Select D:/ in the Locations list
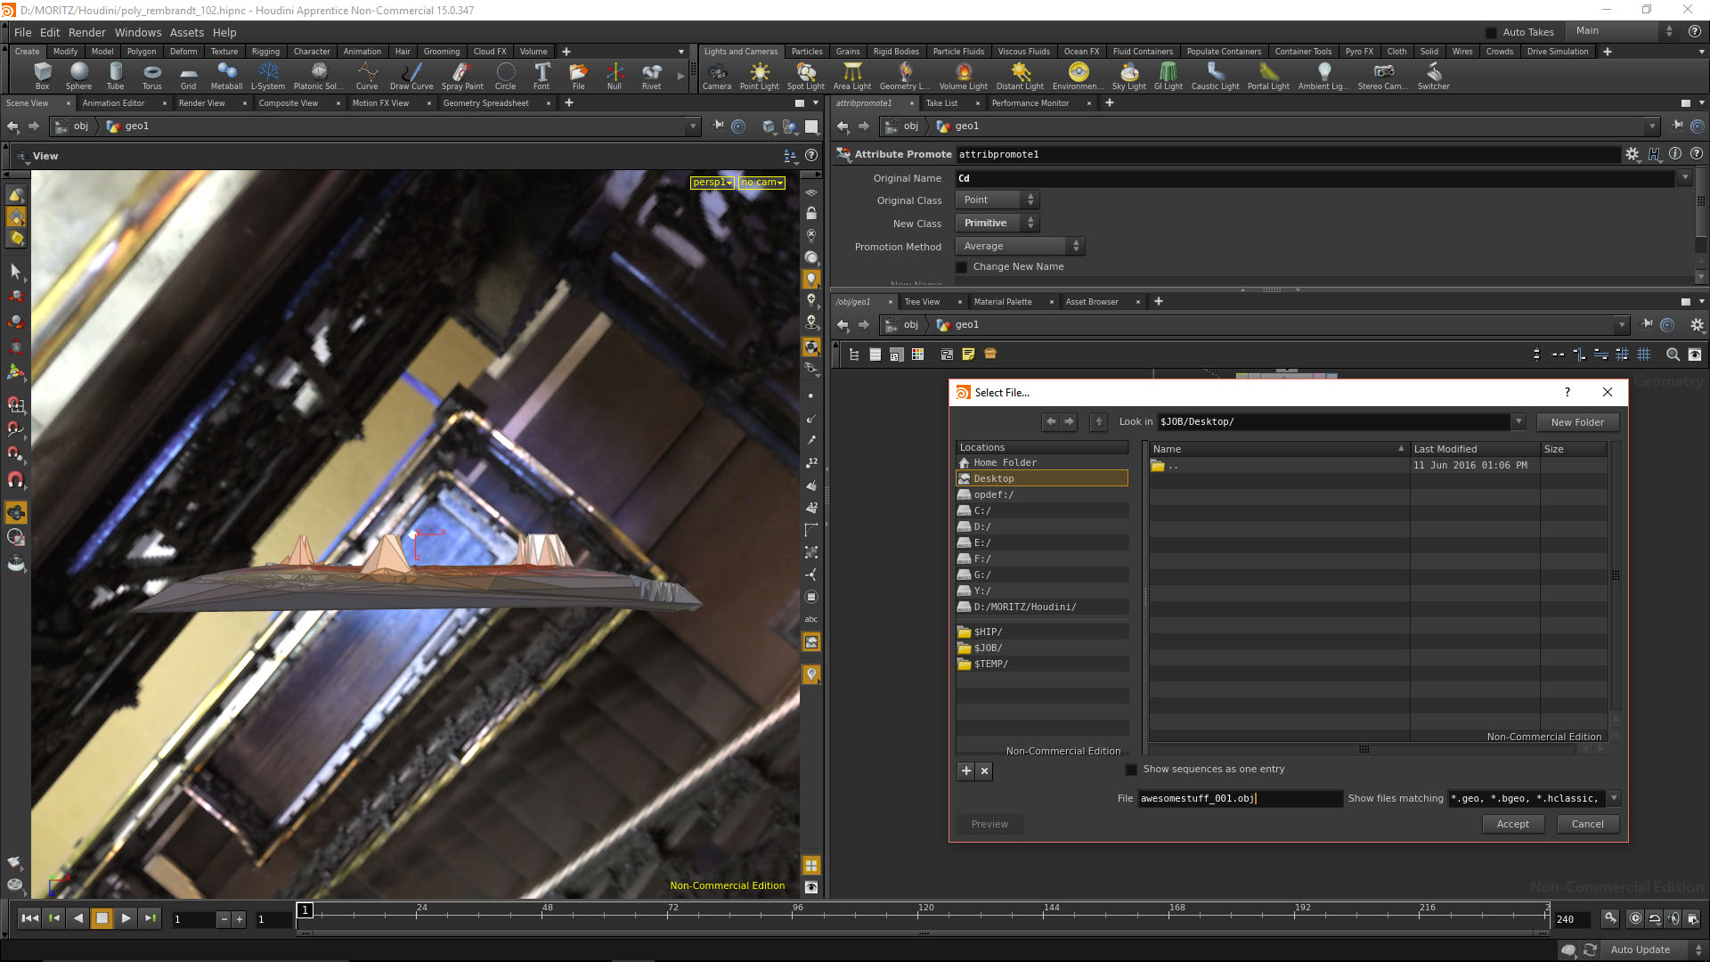 [x=981, y=527]
